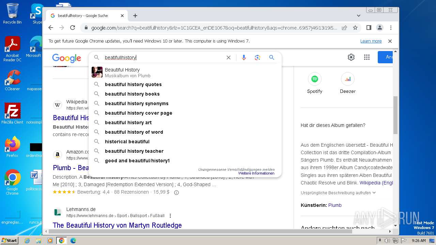This screenshot has height=245, width=436.
Task: Show rating info icon for Amazon result
Action: (x=176, y=192)
